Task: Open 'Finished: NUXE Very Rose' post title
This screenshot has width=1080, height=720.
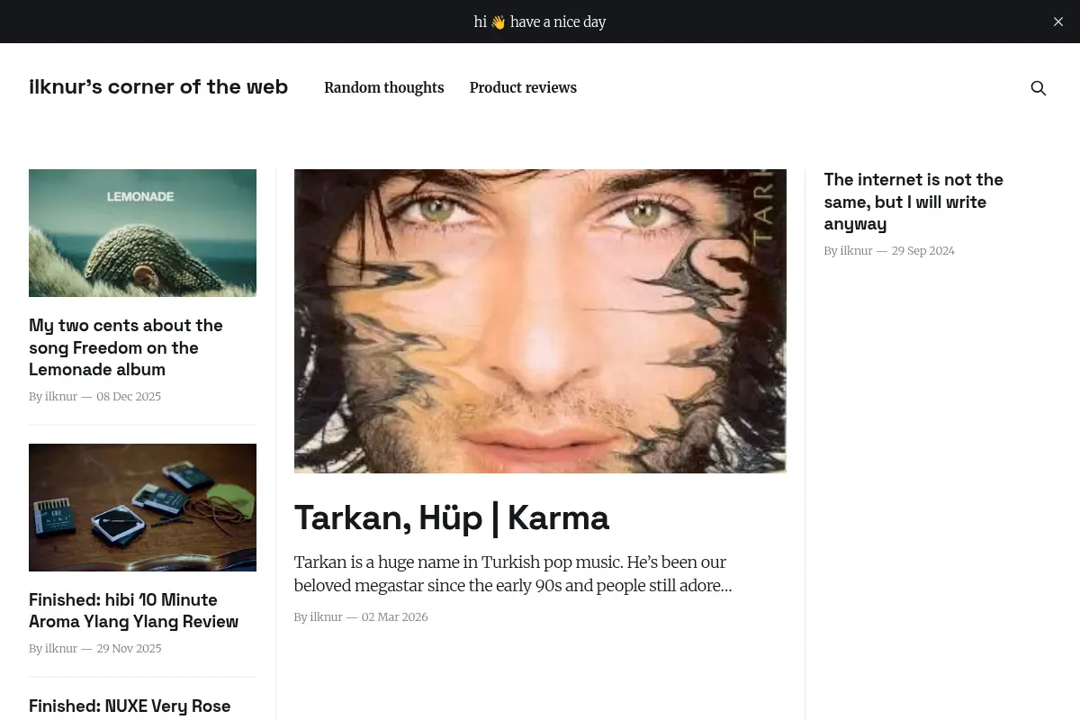Action: [x=130, y=706]
